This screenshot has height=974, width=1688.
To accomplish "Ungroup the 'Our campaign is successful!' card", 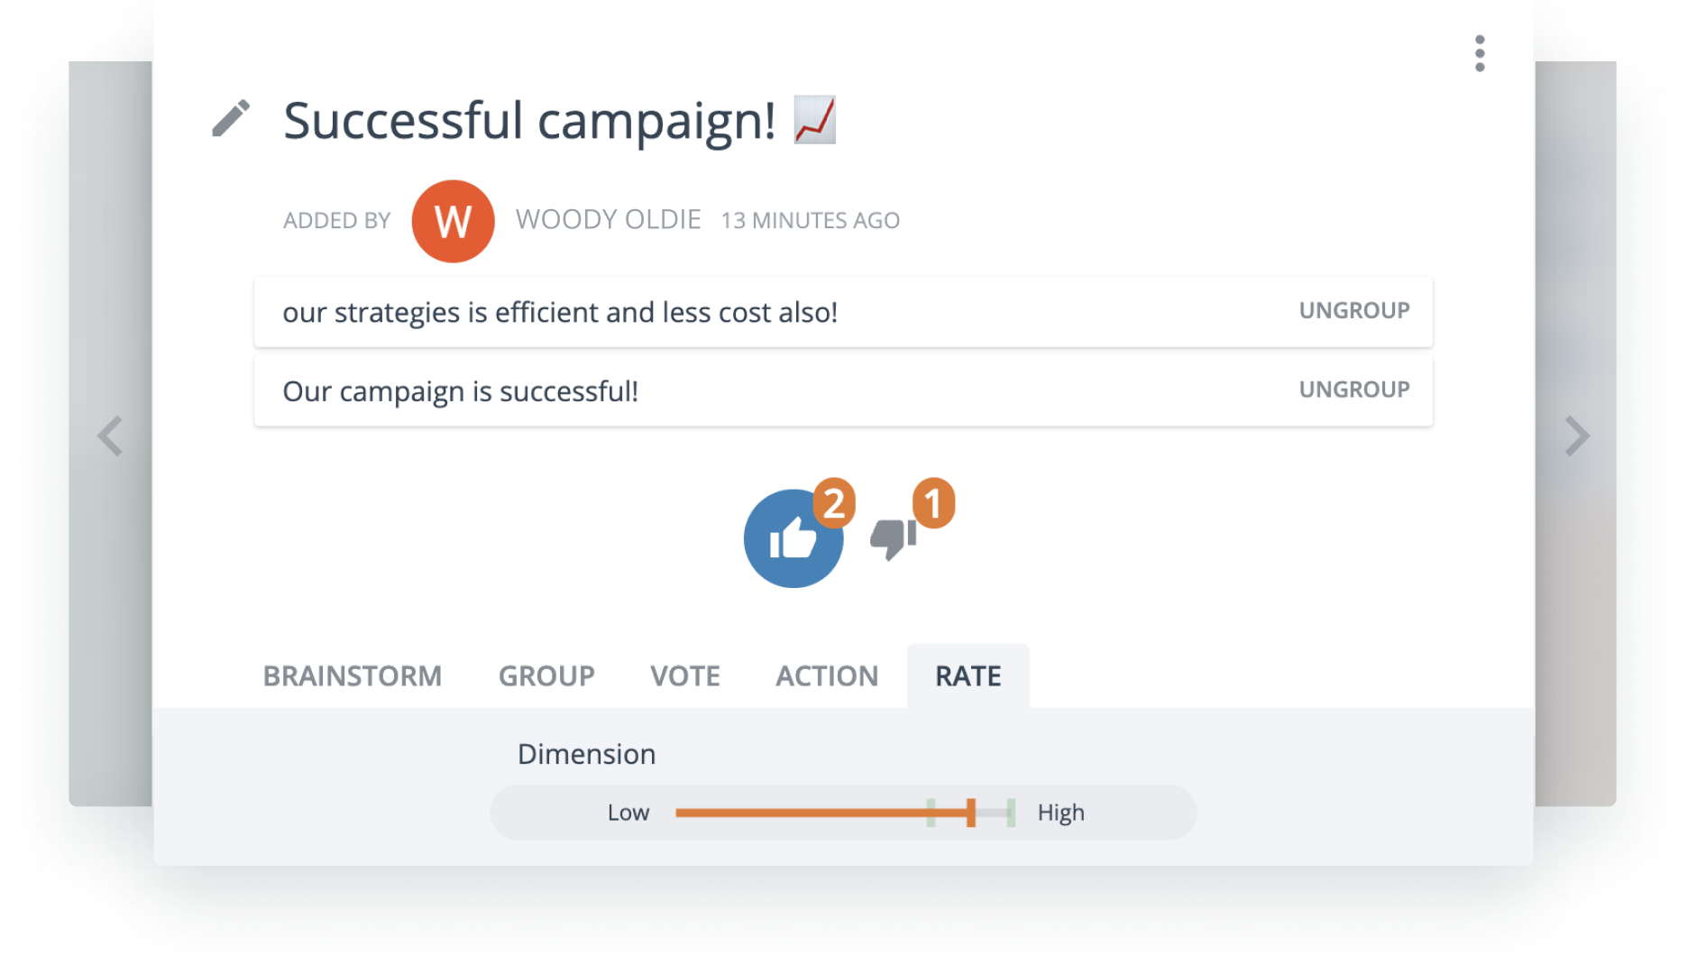I will coord(1353,390).
